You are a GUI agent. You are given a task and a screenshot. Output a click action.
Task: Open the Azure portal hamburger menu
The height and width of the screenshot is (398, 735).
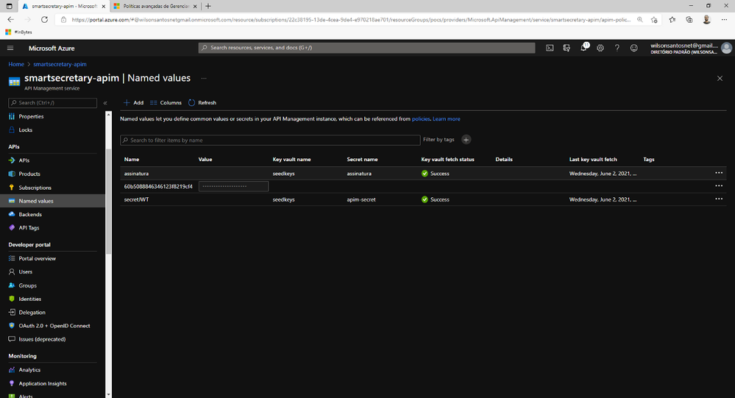coord(10,48)
